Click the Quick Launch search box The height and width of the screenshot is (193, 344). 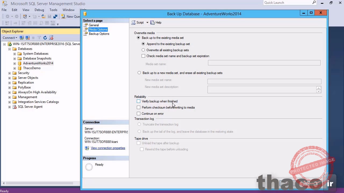pyautogui.click(x=288, y=3)
